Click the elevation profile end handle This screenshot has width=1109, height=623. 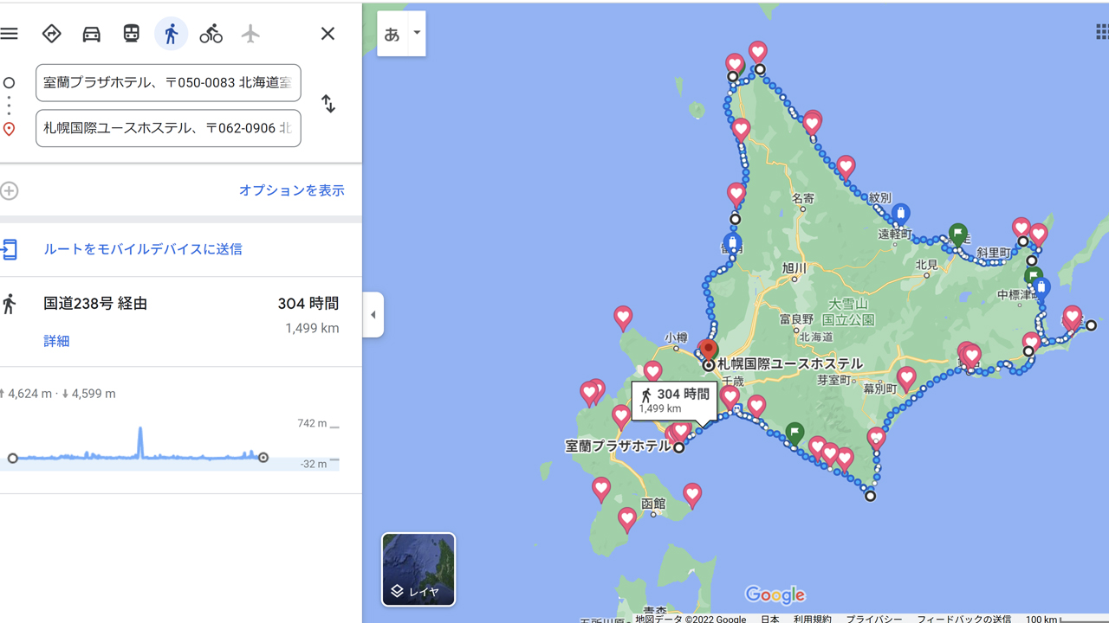[263, 458]
